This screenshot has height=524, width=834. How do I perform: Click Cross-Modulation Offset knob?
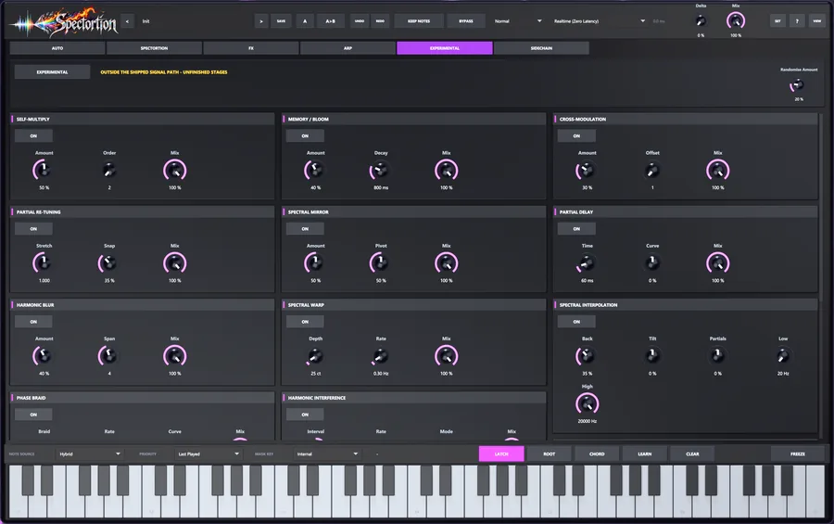[x=652, y=171]
